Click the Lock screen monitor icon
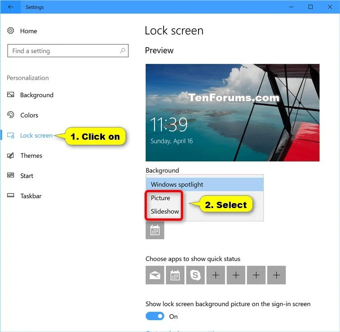340x332 pixels. [x=10, y=135]
